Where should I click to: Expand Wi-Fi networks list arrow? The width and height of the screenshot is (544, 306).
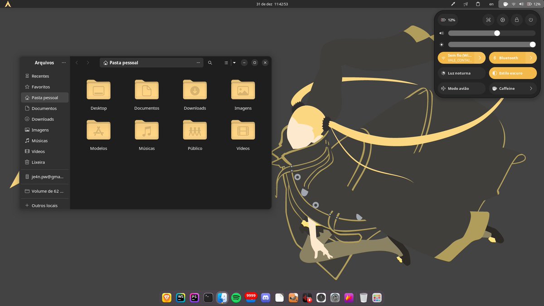tap(480, 58)
